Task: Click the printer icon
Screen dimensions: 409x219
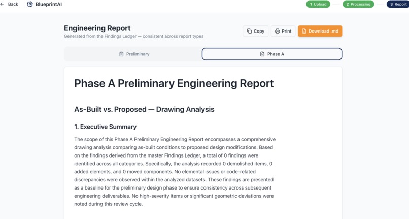Action: [277, 31]
